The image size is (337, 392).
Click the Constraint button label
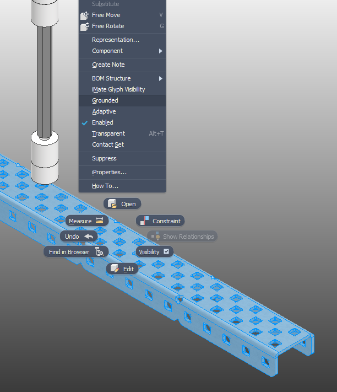click(x=166, y=221)
